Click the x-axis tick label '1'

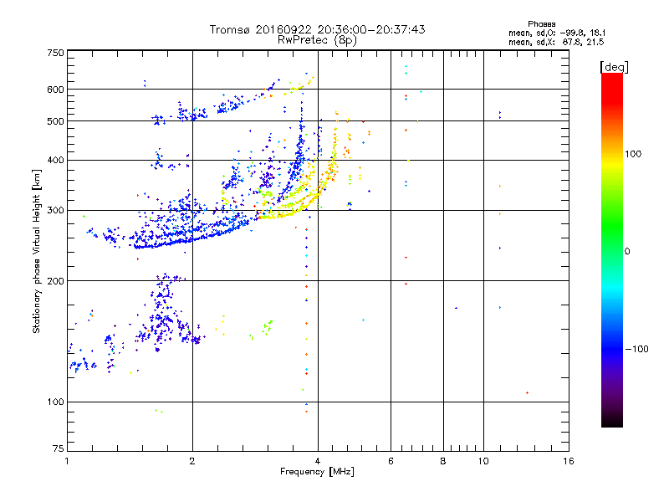[x=67, y=461]
